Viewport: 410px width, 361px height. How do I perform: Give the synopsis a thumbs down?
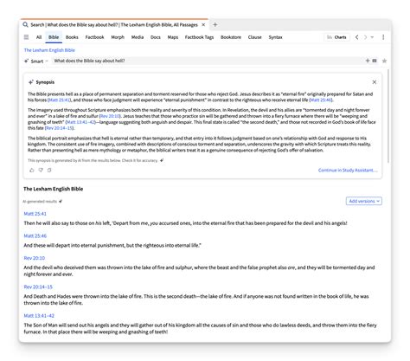(41, 170)
